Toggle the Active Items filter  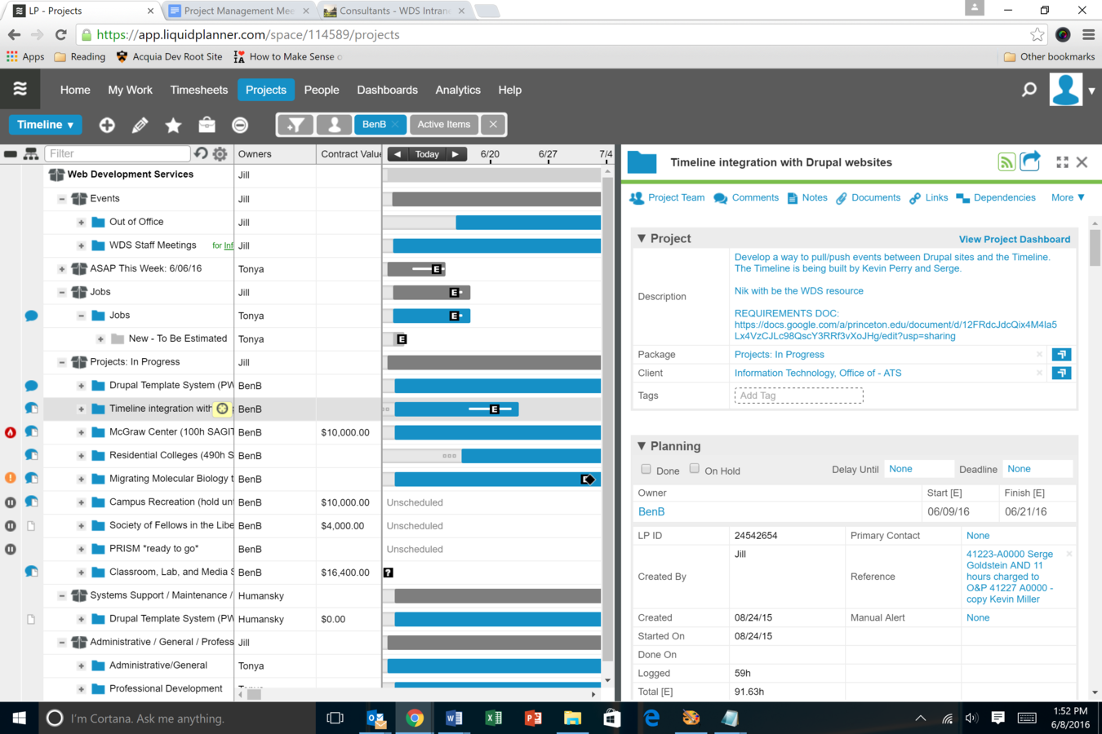(443, 125)
